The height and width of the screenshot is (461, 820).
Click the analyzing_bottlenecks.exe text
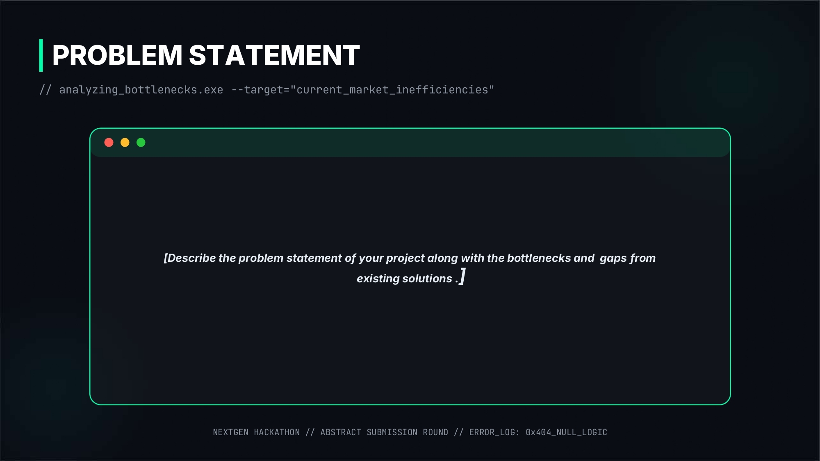point(141,90)
